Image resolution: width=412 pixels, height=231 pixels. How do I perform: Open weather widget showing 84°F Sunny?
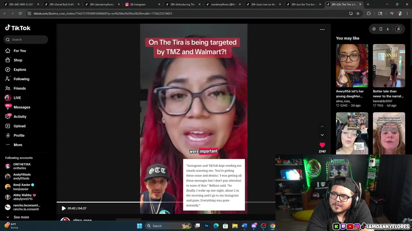[11, 226]
